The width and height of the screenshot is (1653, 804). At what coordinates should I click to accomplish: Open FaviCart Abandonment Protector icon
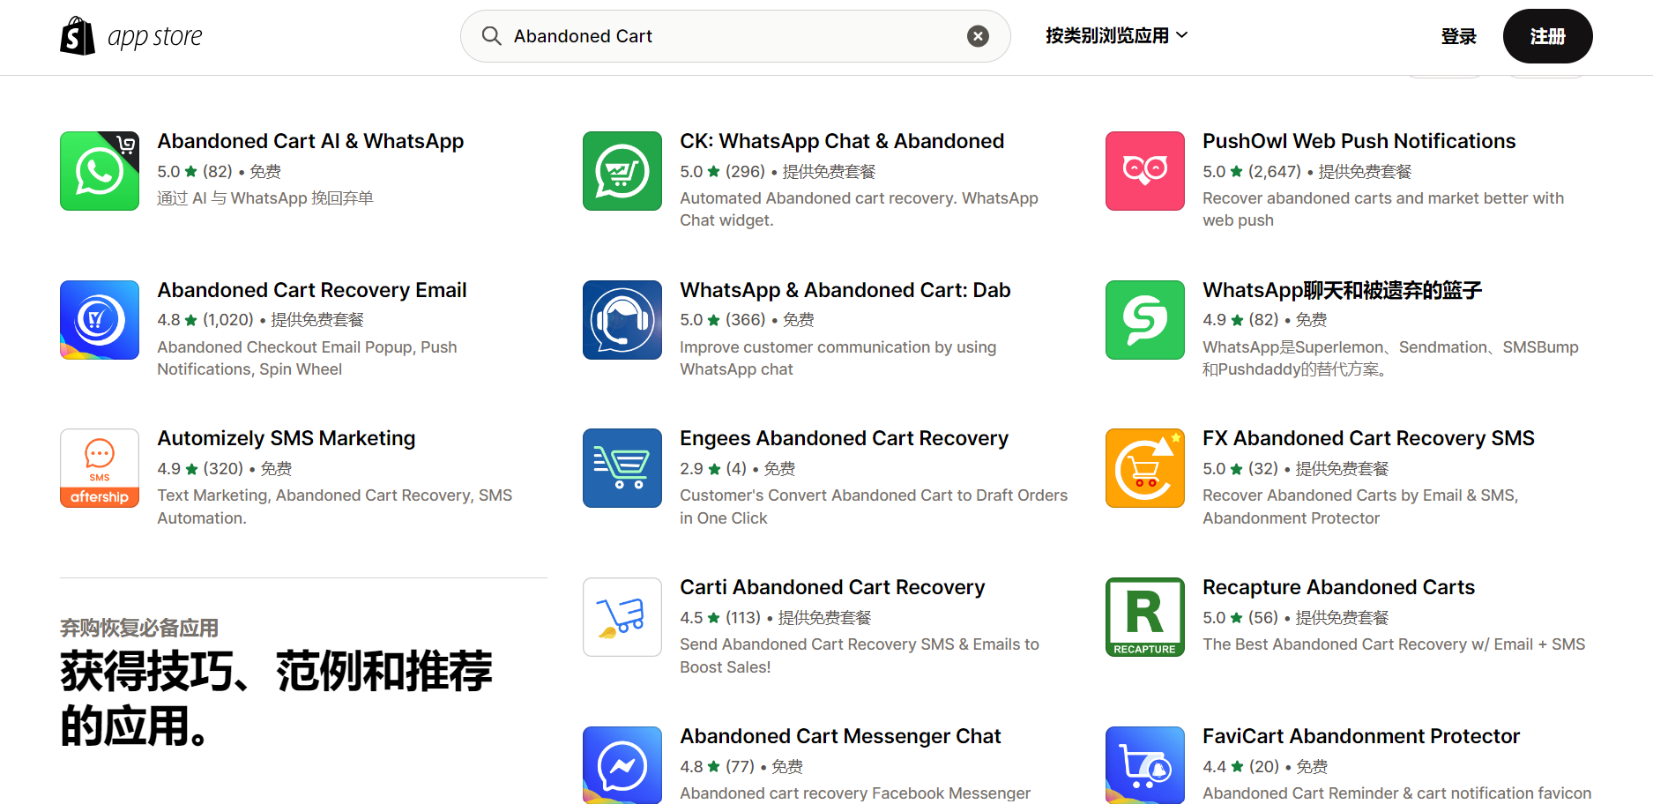tap(1145, 764)
